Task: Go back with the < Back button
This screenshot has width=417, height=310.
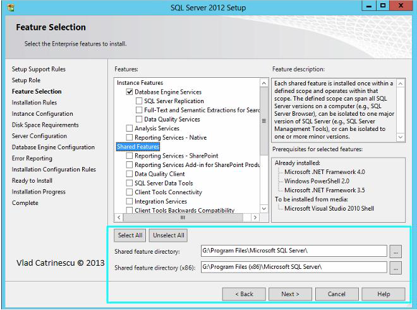Action: (244, 294)
